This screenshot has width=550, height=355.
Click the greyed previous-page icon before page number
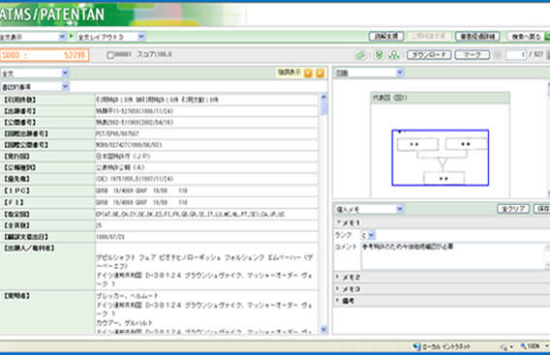pyautogui.click(x=498, y=55)
